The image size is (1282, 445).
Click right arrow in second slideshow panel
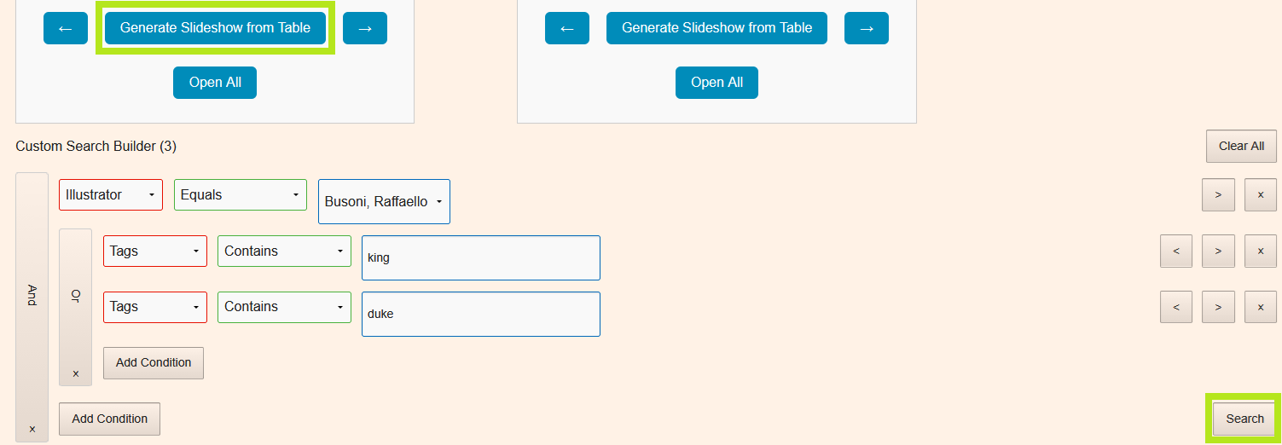pos(867,28)
